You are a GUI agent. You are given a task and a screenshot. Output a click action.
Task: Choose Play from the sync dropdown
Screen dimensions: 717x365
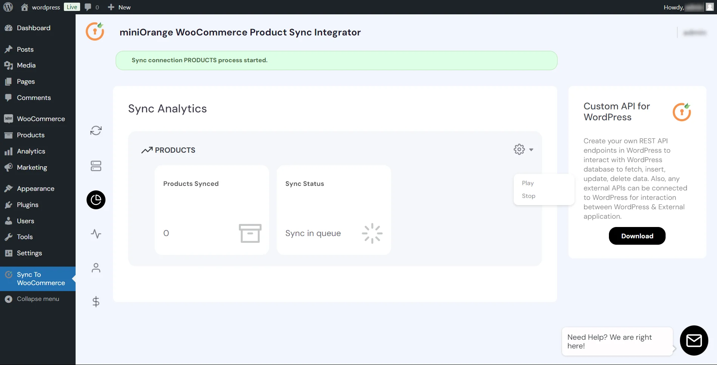[x=528, y=183]
